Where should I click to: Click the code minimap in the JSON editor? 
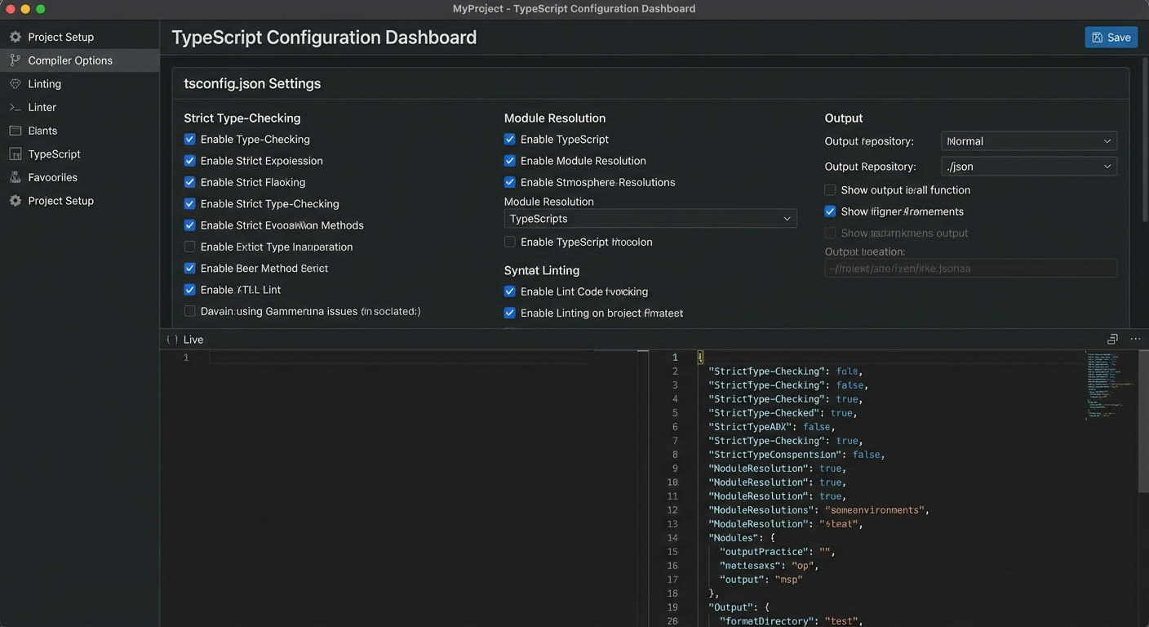tap(1110, 385)
